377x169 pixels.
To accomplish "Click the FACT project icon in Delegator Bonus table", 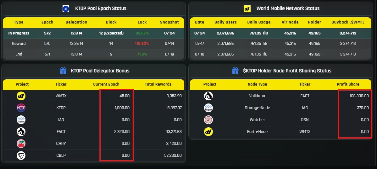I will point(21,132).
